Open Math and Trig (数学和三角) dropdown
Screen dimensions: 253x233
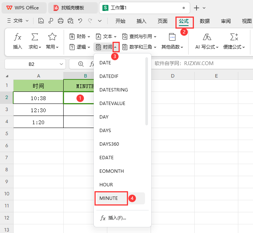coord(139,47)
